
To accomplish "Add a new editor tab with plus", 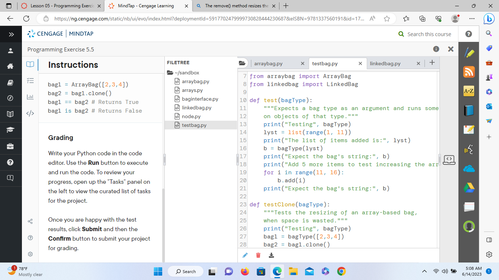I will [x=432, y=63].
